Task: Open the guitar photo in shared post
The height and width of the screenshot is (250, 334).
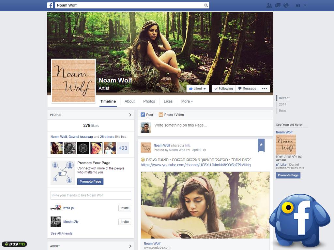Action: (205, 205)
